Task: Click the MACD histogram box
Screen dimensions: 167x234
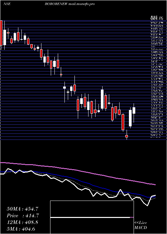Action: point(92,217)
